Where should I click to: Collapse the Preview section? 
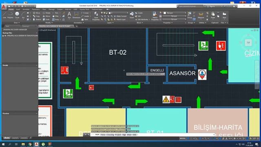tap(37, 114)
